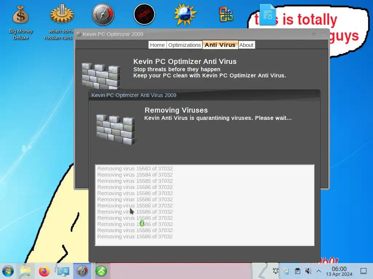Open the clipboard tray icon
The image size is (373, 279).
297,271
